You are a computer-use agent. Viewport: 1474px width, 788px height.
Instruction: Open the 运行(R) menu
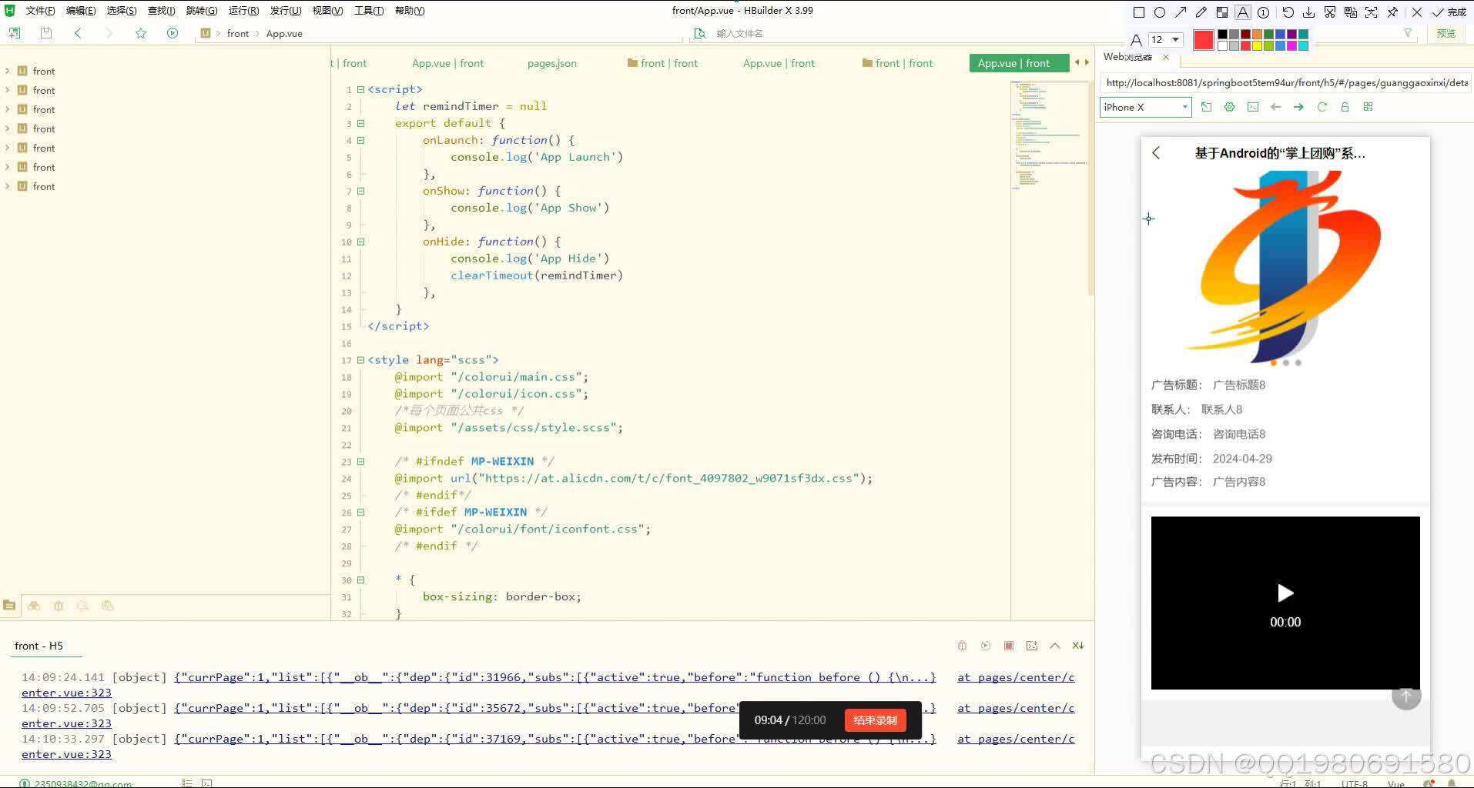243,11
